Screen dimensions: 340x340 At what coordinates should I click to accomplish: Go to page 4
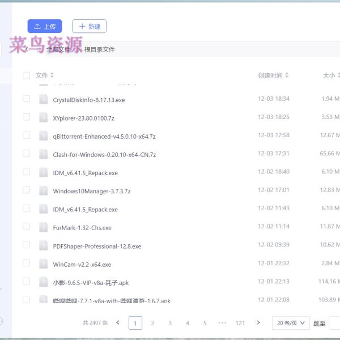(188, 323)
